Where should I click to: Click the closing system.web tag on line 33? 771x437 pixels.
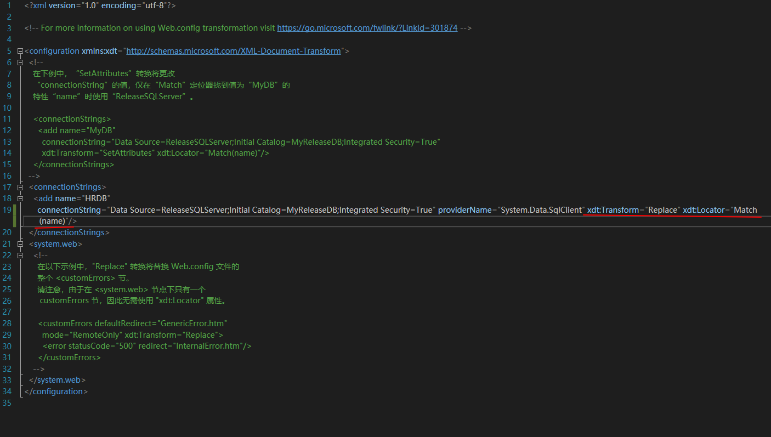coord(58,380)
